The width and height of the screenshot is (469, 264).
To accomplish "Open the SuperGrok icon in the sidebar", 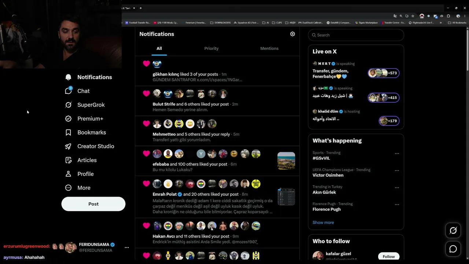I will tap(68, 105).
